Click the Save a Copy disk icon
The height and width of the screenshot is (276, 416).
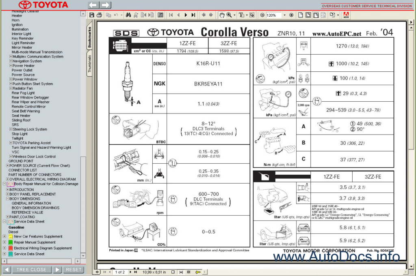(x=91, y=15)
